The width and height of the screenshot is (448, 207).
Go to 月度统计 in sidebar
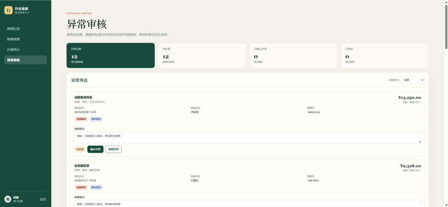[26, 50]
